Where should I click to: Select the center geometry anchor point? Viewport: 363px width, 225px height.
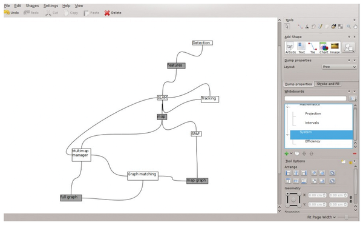[293, 200]
